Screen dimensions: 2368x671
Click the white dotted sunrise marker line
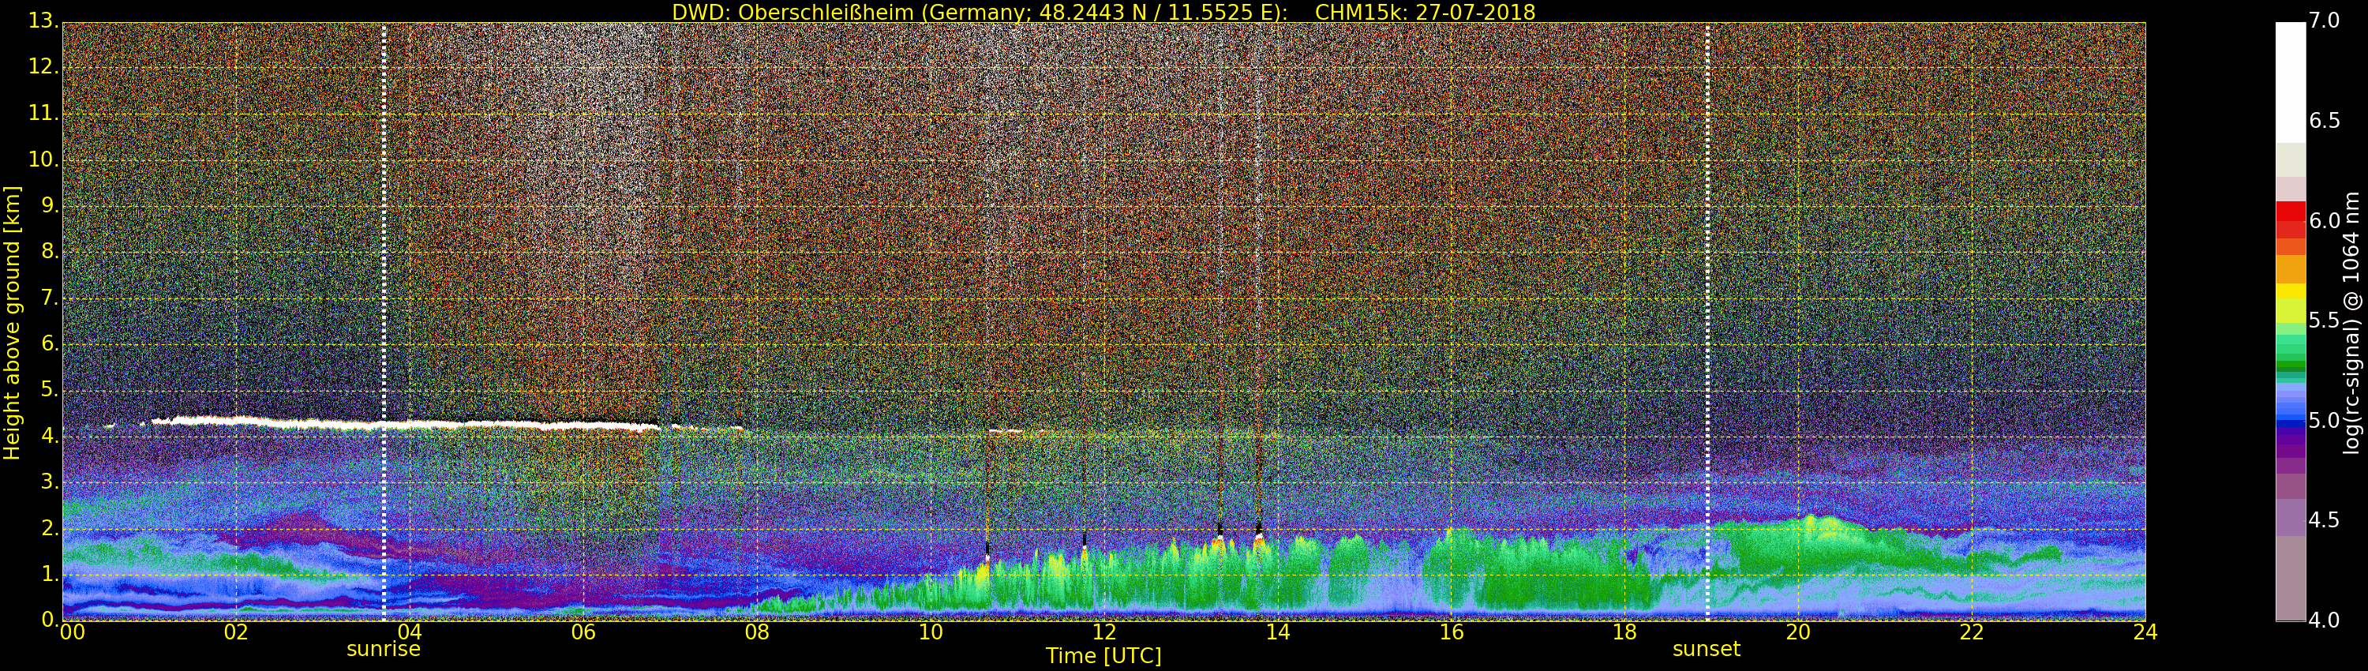point(384,322)
